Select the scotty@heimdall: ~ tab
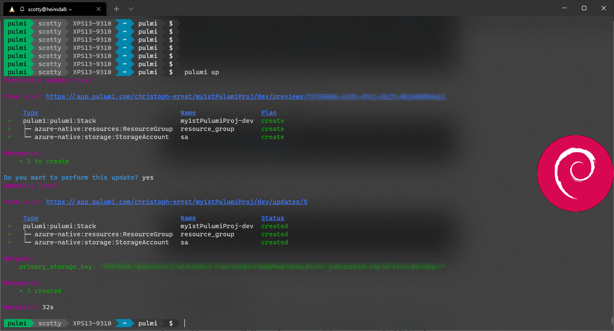Viewport: 614px width, 331px height. (x=54, y=9)
